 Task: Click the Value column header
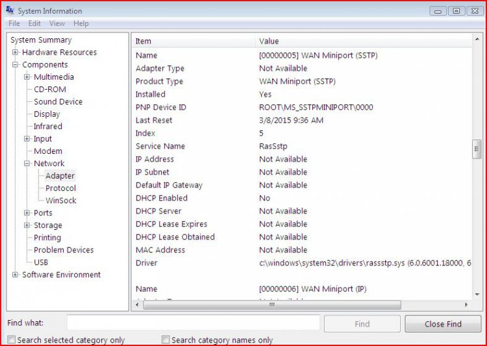(269, 41)
